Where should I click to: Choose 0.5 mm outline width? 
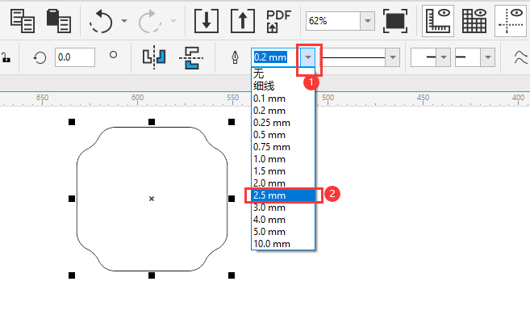(x=283, y=135)
